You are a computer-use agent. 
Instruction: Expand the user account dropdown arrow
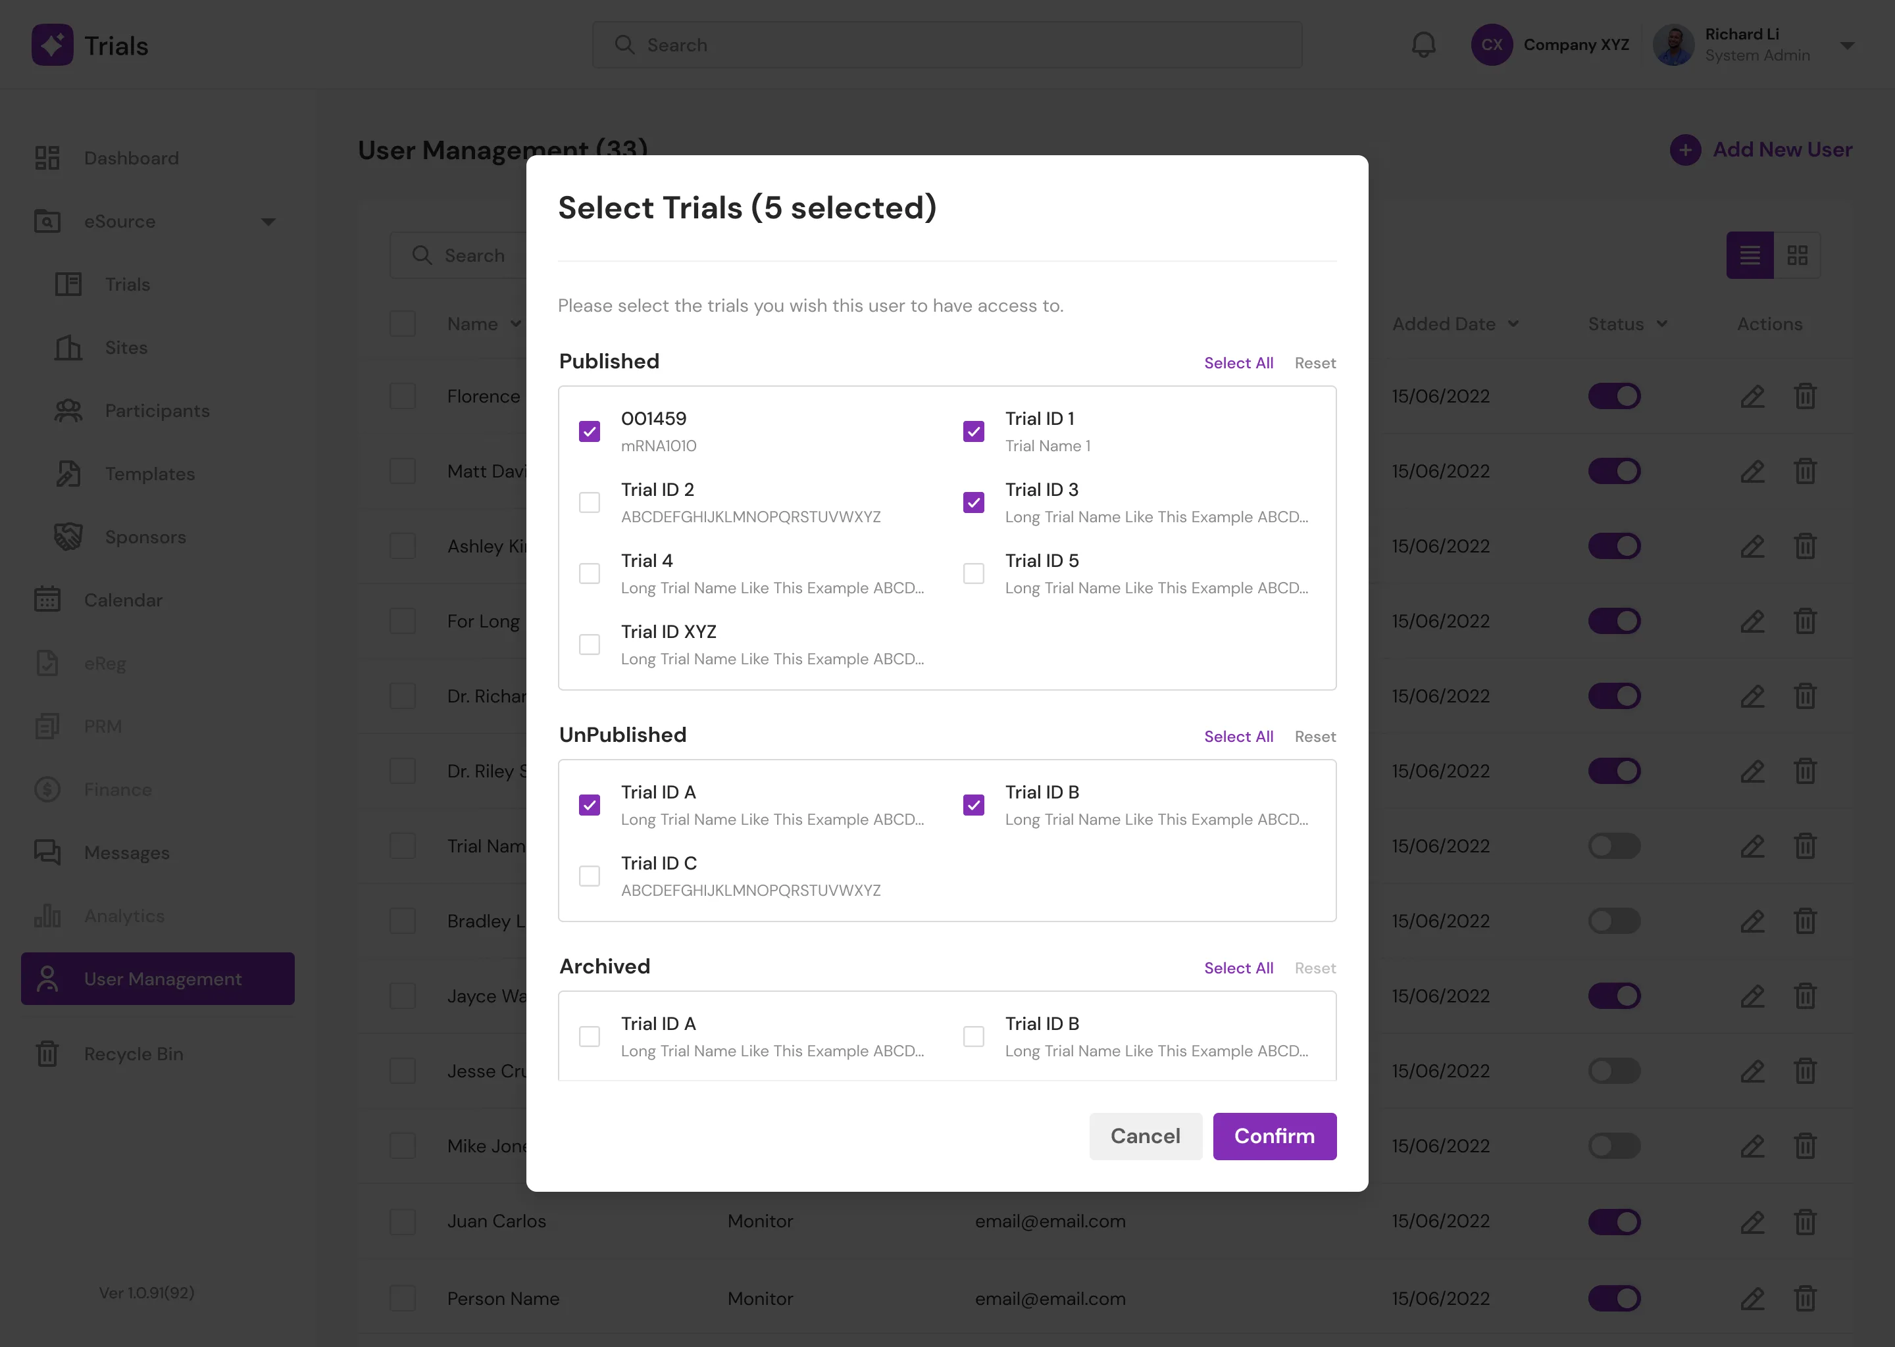tap(1847, 45)
